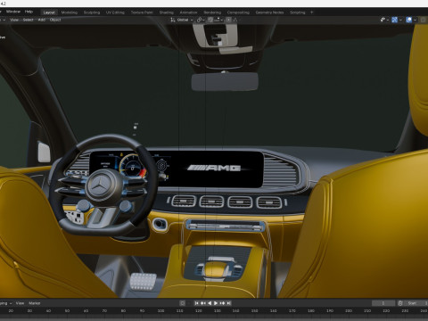
Task: Select the steering wheel in the viewport
Action: click(x=103, y=185)
